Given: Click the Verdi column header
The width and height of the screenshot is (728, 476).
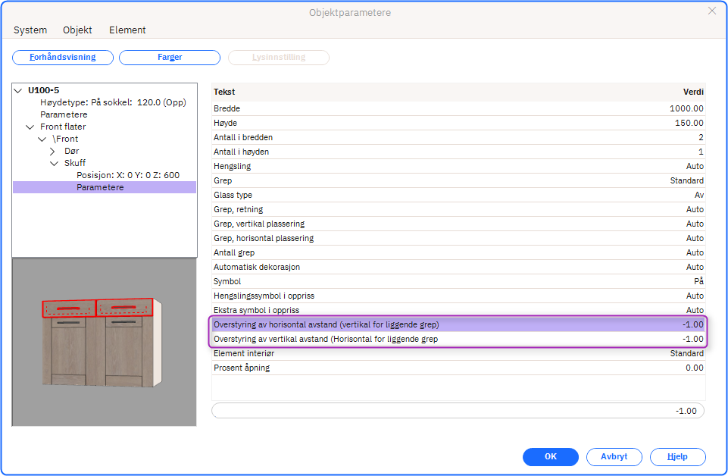Looking at the screenshot, I should tap(693, 92).
